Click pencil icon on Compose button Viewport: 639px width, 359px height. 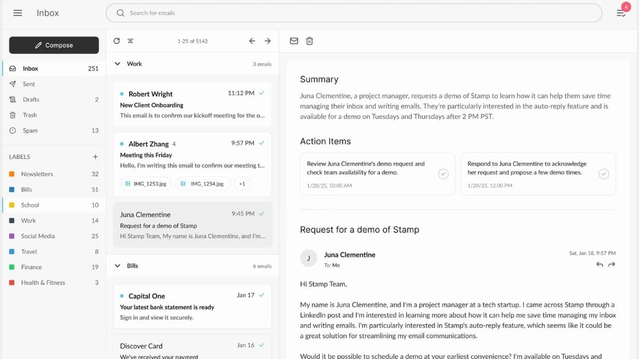tap(38, 45)
